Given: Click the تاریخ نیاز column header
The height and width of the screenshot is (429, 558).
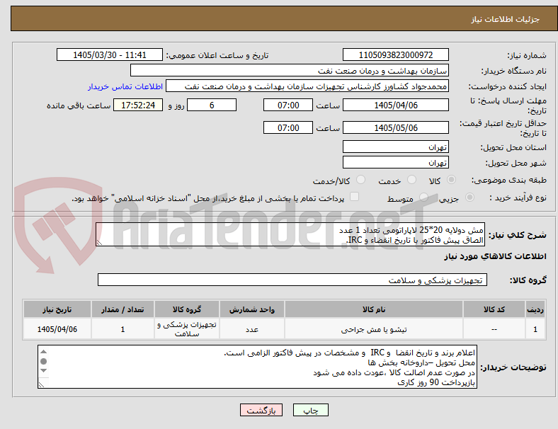Looking at the screenshot, I should (57, 309).
